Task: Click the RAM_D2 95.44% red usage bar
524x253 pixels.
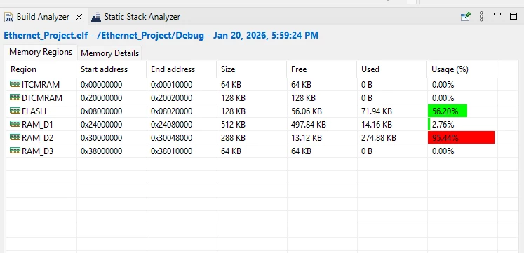Action: pos(461,137)
